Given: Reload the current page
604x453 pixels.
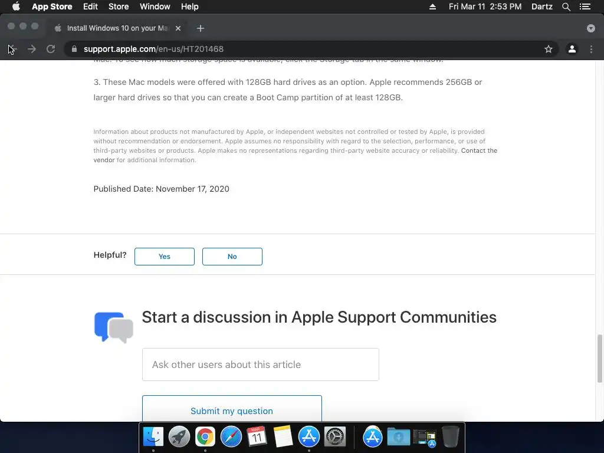Looking at the screenshot, I should click(x=51, y=49).
